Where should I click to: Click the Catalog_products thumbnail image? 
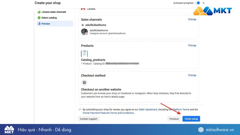84,54
